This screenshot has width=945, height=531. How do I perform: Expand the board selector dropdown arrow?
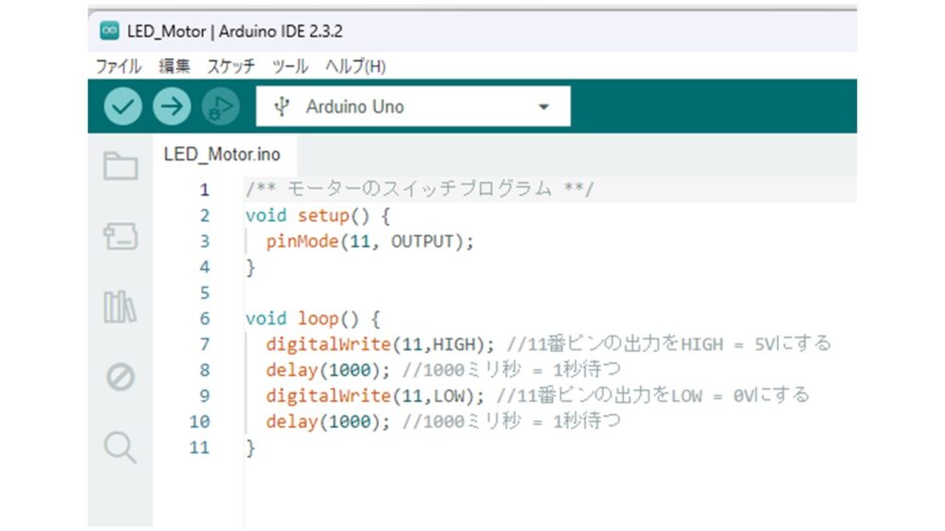click(x=544, y=107)
